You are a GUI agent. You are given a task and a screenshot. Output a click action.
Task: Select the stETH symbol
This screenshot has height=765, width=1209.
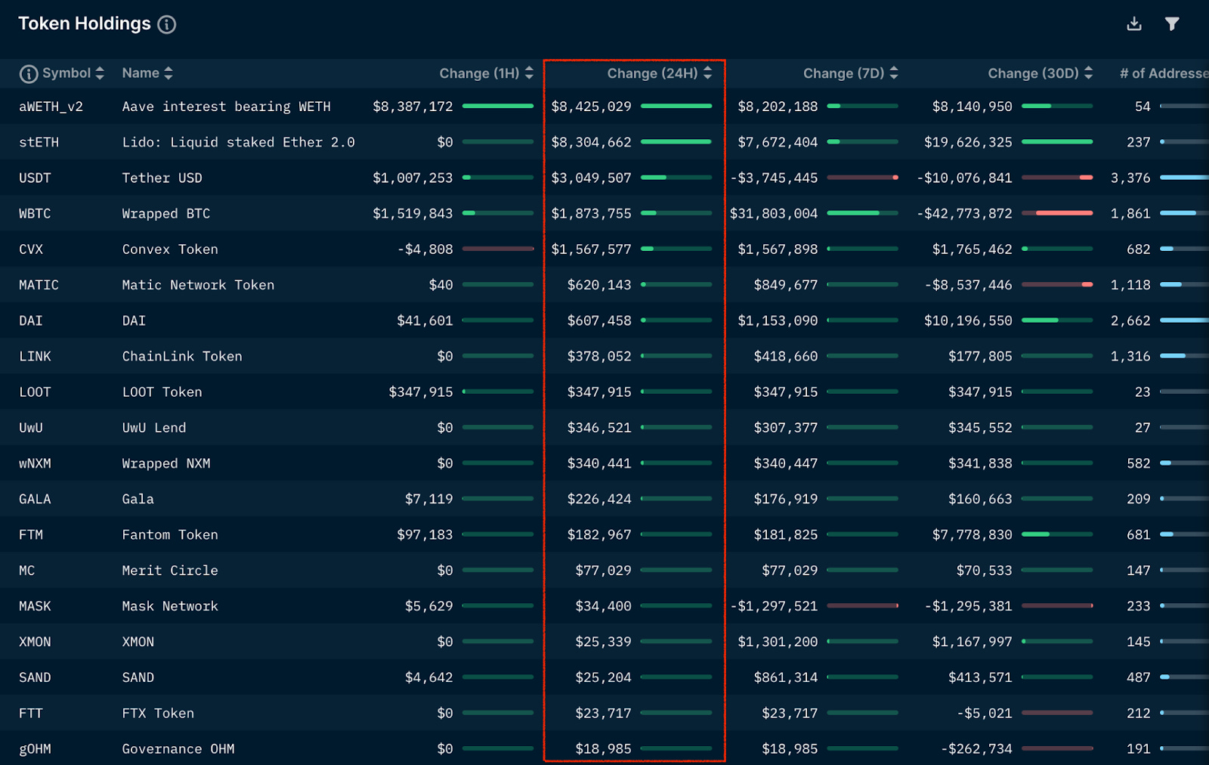39,142
